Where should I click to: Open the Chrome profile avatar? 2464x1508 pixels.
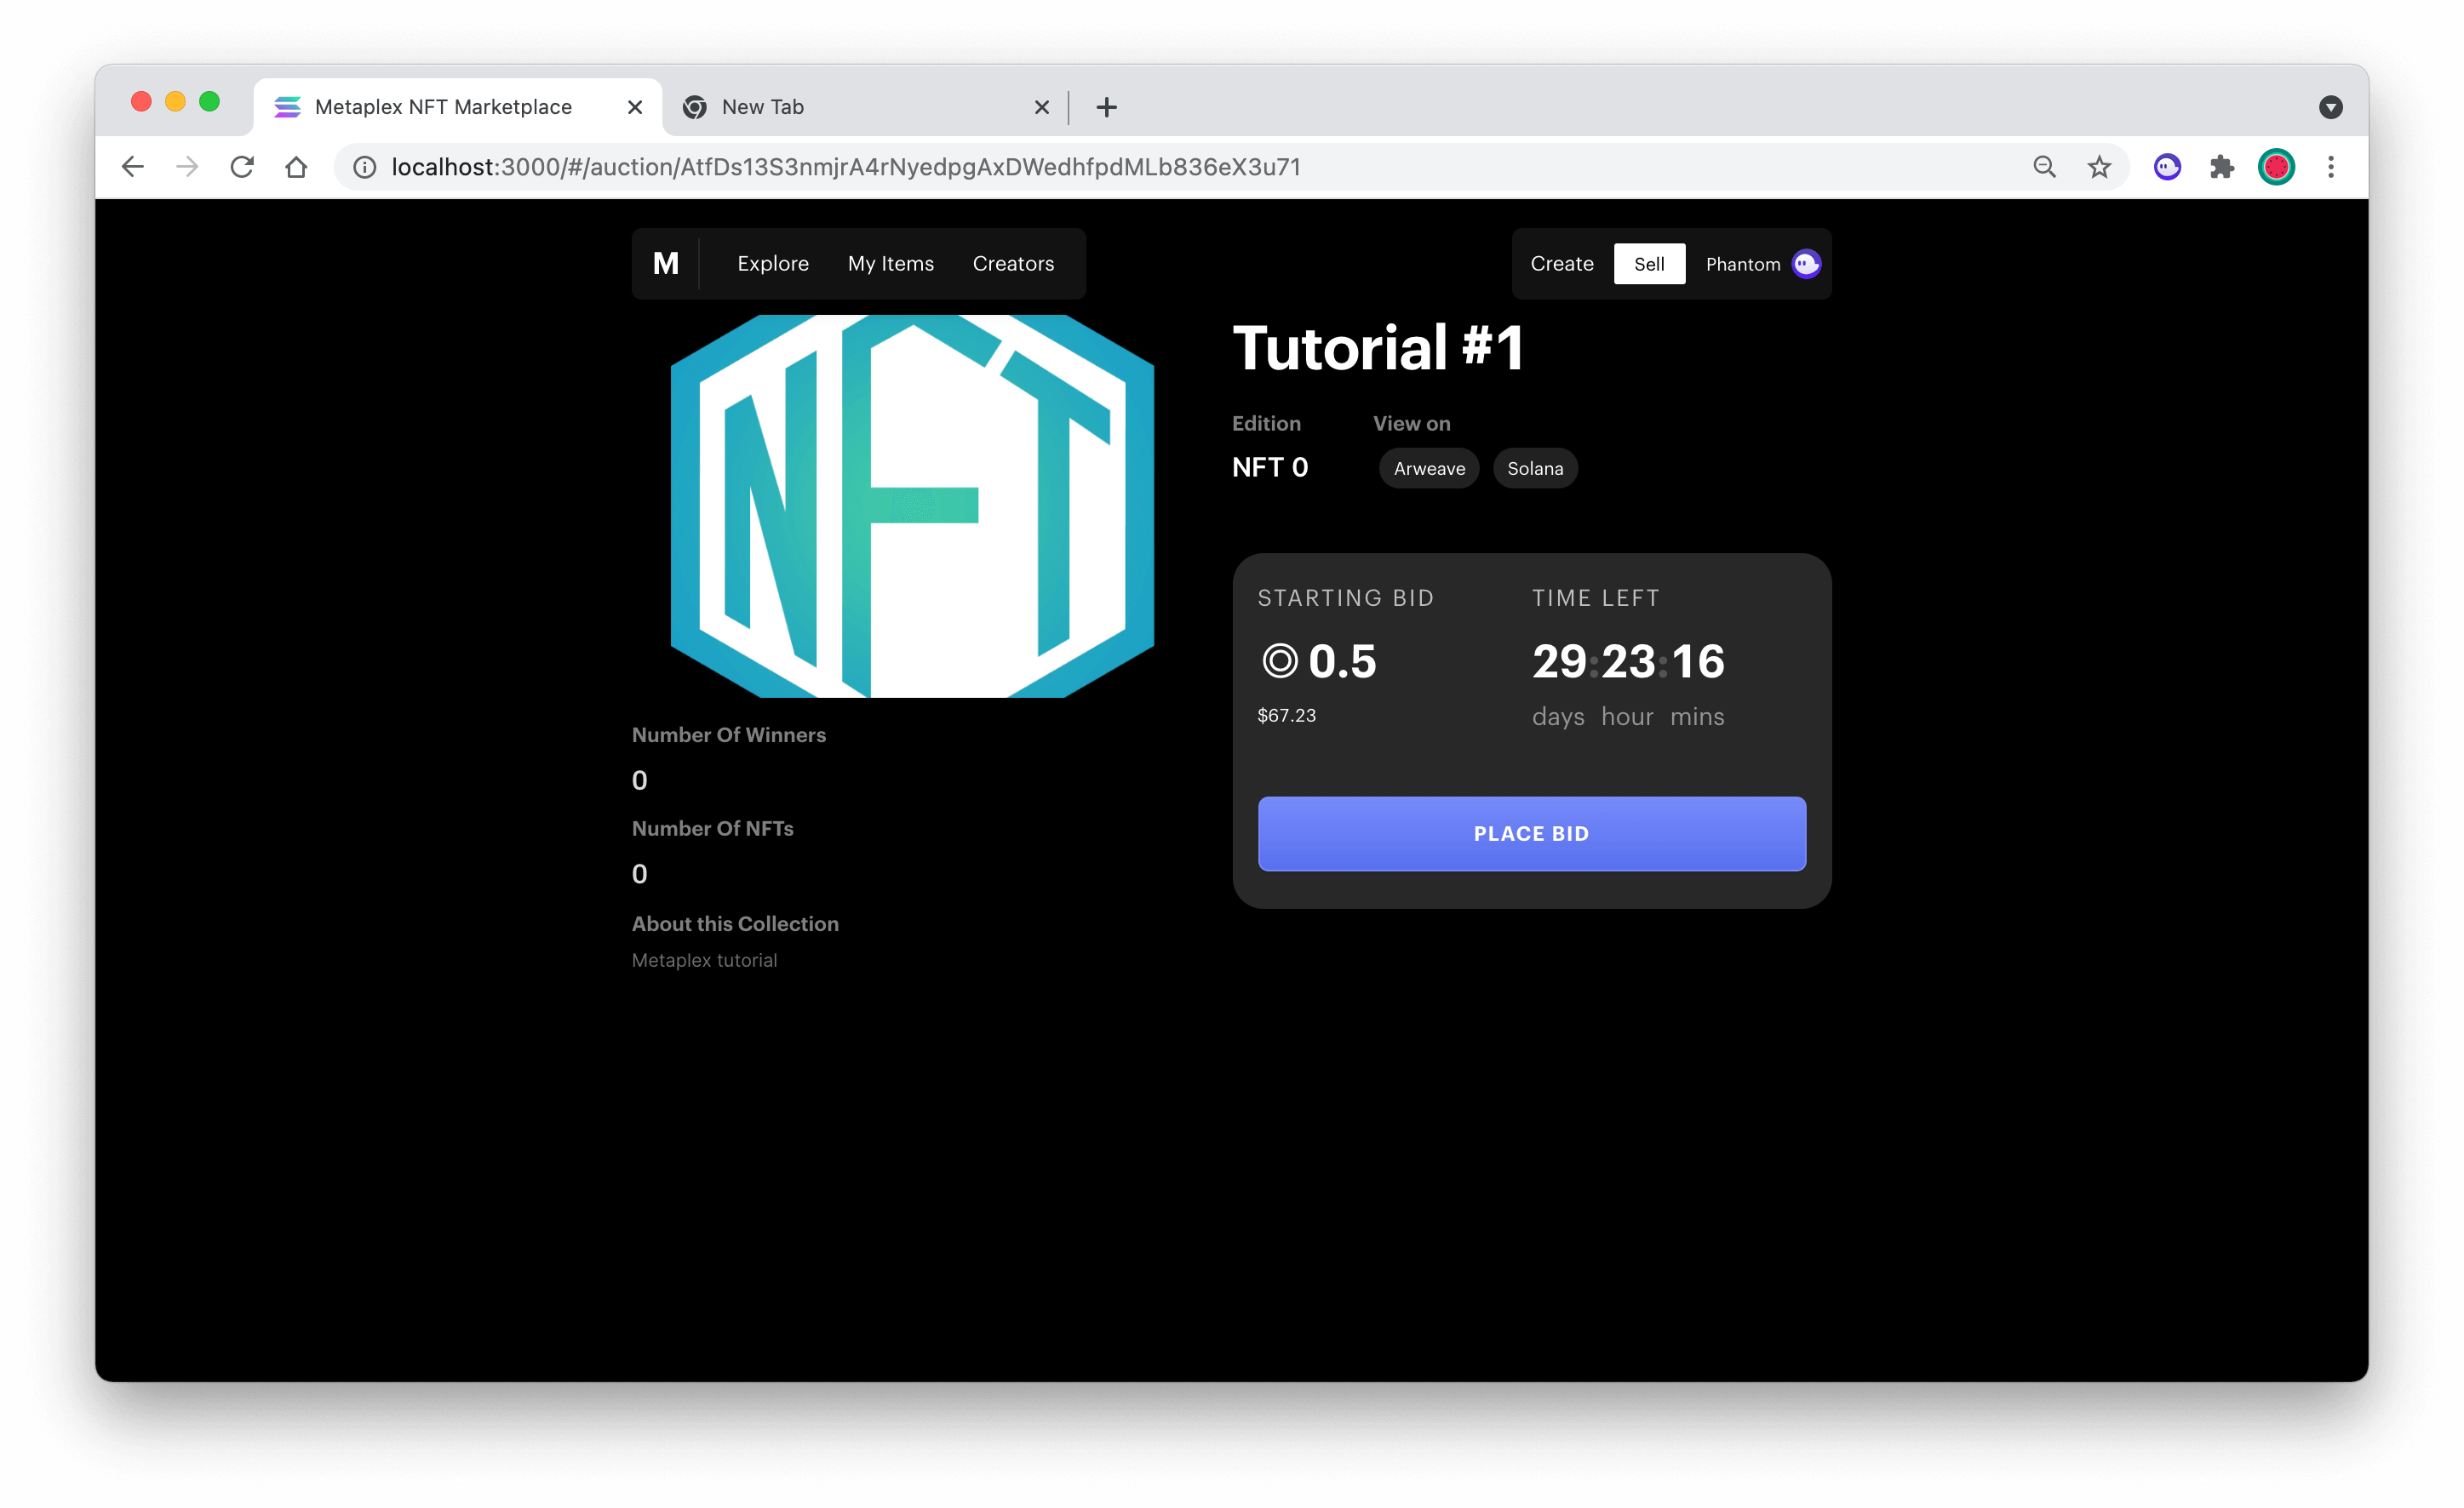(x=2276, y=167)
